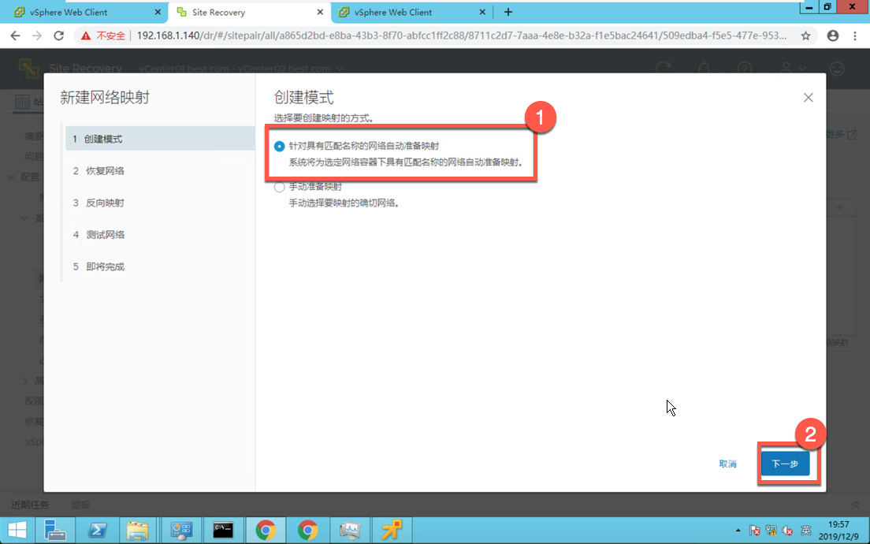Click the browser forward arrow

point(36,35)
